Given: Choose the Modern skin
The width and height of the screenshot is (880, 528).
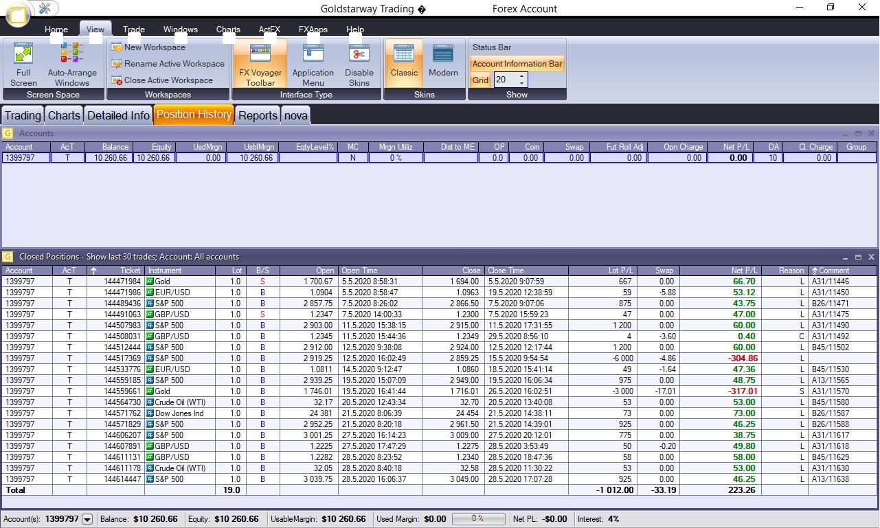Looking at the screenshot, I should click(x=443, y=64).
